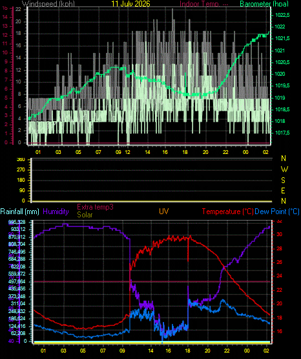
Task: Select rainfall axis value 435,456
Action: tap(17, 288)
